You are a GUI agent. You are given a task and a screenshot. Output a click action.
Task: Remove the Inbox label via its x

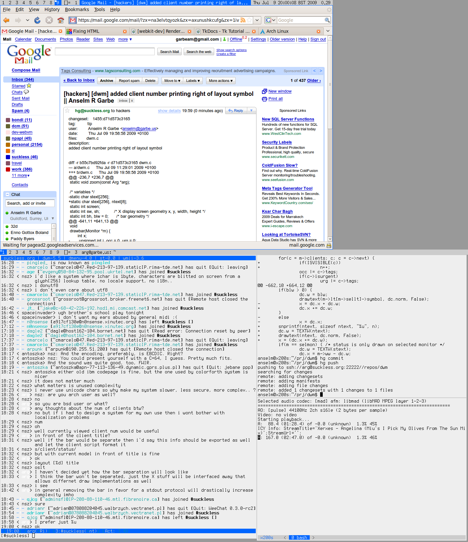(132, 101)
